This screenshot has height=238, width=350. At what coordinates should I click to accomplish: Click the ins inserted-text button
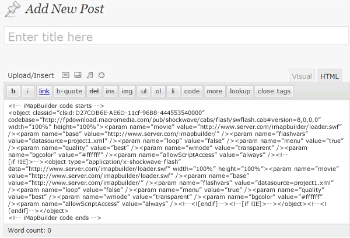pos(110,91)
